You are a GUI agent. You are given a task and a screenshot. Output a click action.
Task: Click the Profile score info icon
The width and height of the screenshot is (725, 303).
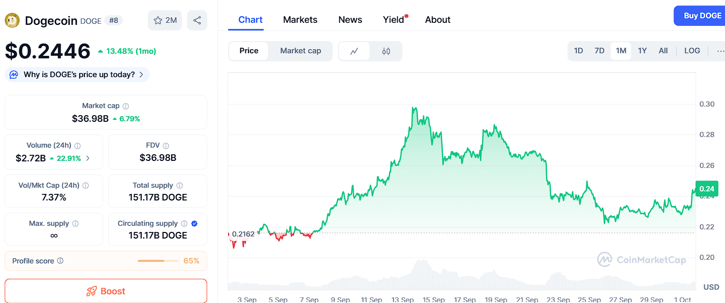point(60,261)
